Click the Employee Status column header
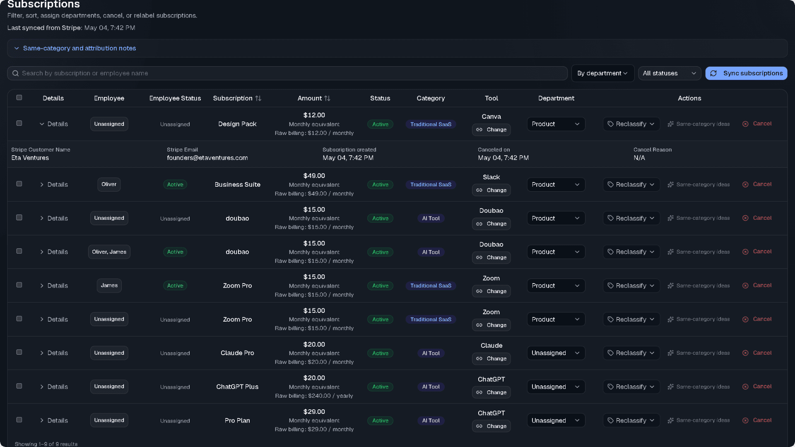Screen dimensions: 795x447 click(175, 99)
